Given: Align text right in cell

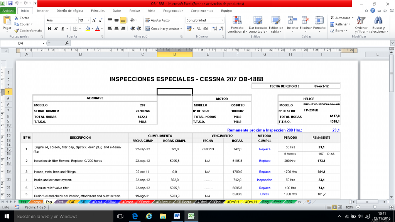Looking at the screenshot, I should tap(123, 29).
